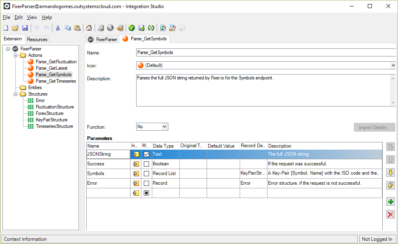Collapse the Actions folder node

pos(15,55)
